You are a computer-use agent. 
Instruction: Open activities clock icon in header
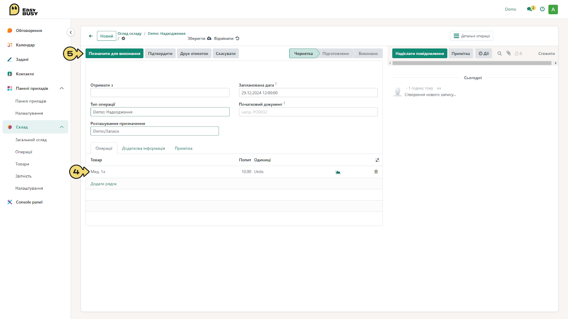click(x=542, y=9)
